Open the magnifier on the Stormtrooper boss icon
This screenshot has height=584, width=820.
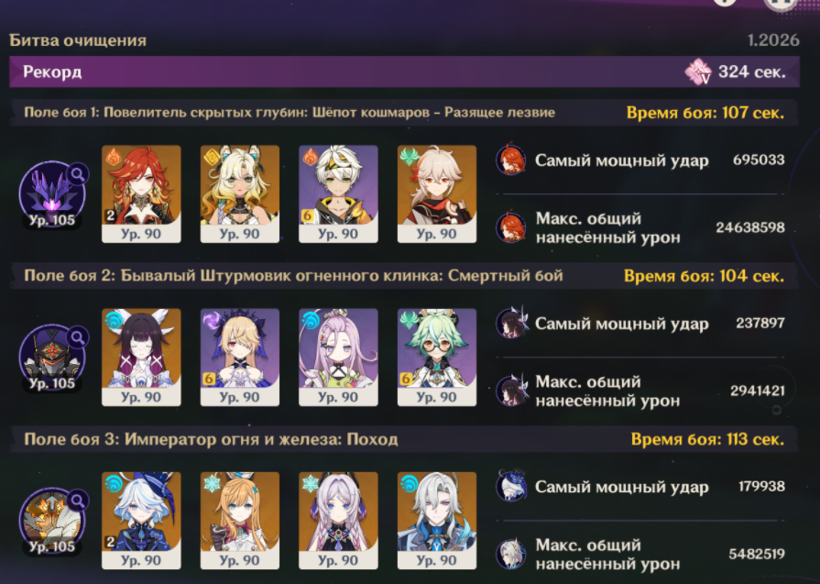[78, 337]
